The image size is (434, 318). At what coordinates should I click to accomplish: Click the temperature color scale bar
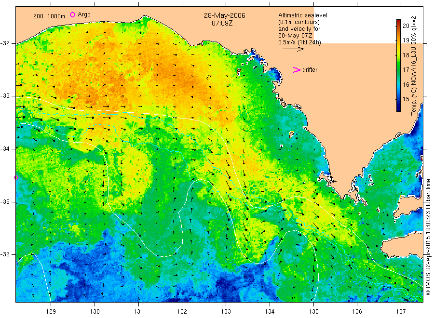point(398,66)
